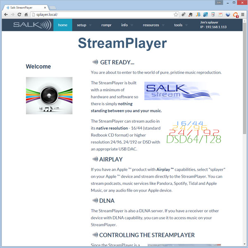Click sound-wave icon beside AIRPLAY heading
This screenshot has width=248, height=248.
pyautogui.click(x=95, y=159)
